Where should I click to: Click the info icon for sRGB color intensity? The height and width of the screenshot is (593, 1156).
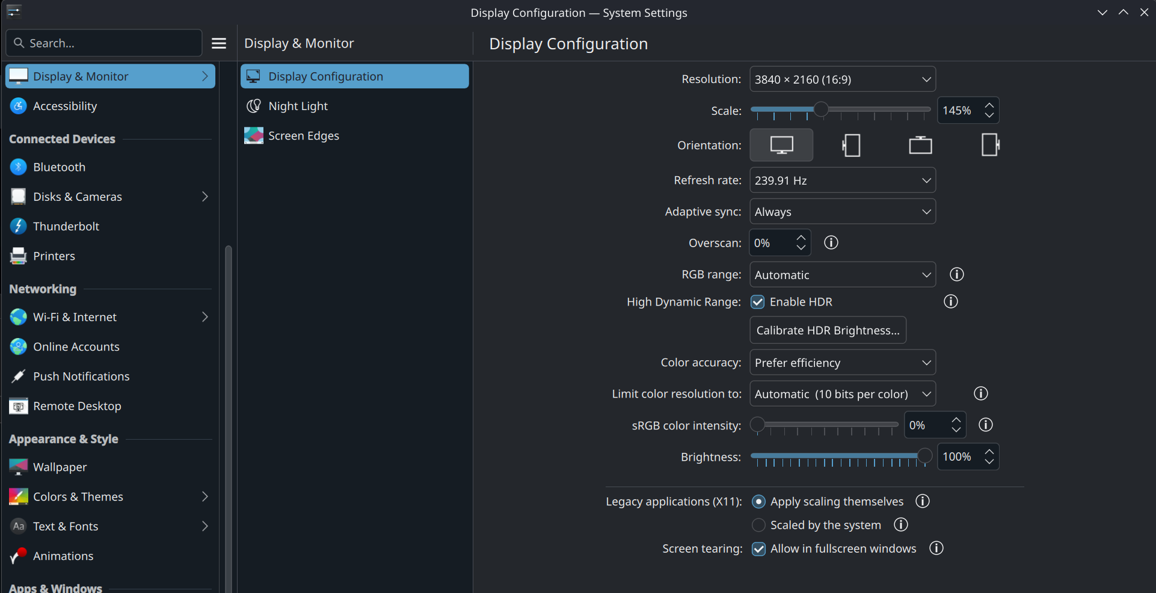(985, 425)
